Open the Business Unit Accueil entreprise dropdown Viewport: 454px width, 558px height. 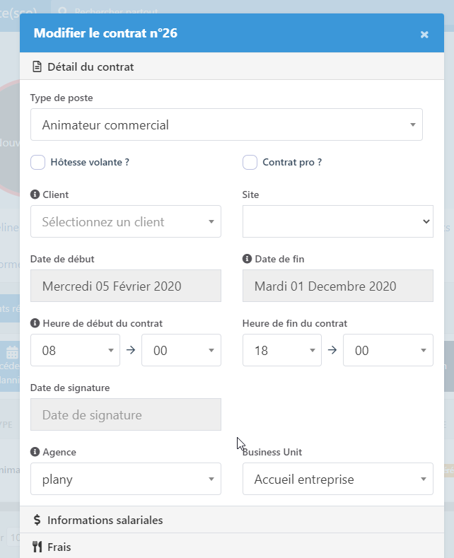click(337, 479)
